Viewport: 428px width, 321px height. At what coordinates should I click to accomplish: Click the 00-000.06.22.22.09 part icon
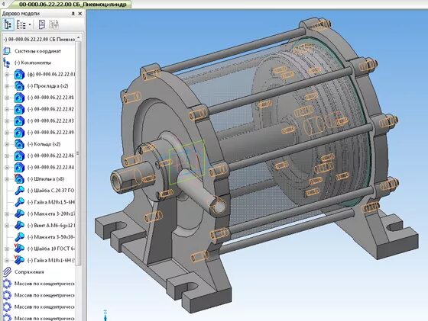tap(19, 133)
